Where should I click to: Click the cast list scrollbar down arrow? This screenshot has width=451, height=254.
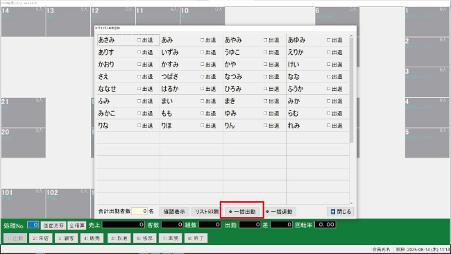click(x=352, y=203)
